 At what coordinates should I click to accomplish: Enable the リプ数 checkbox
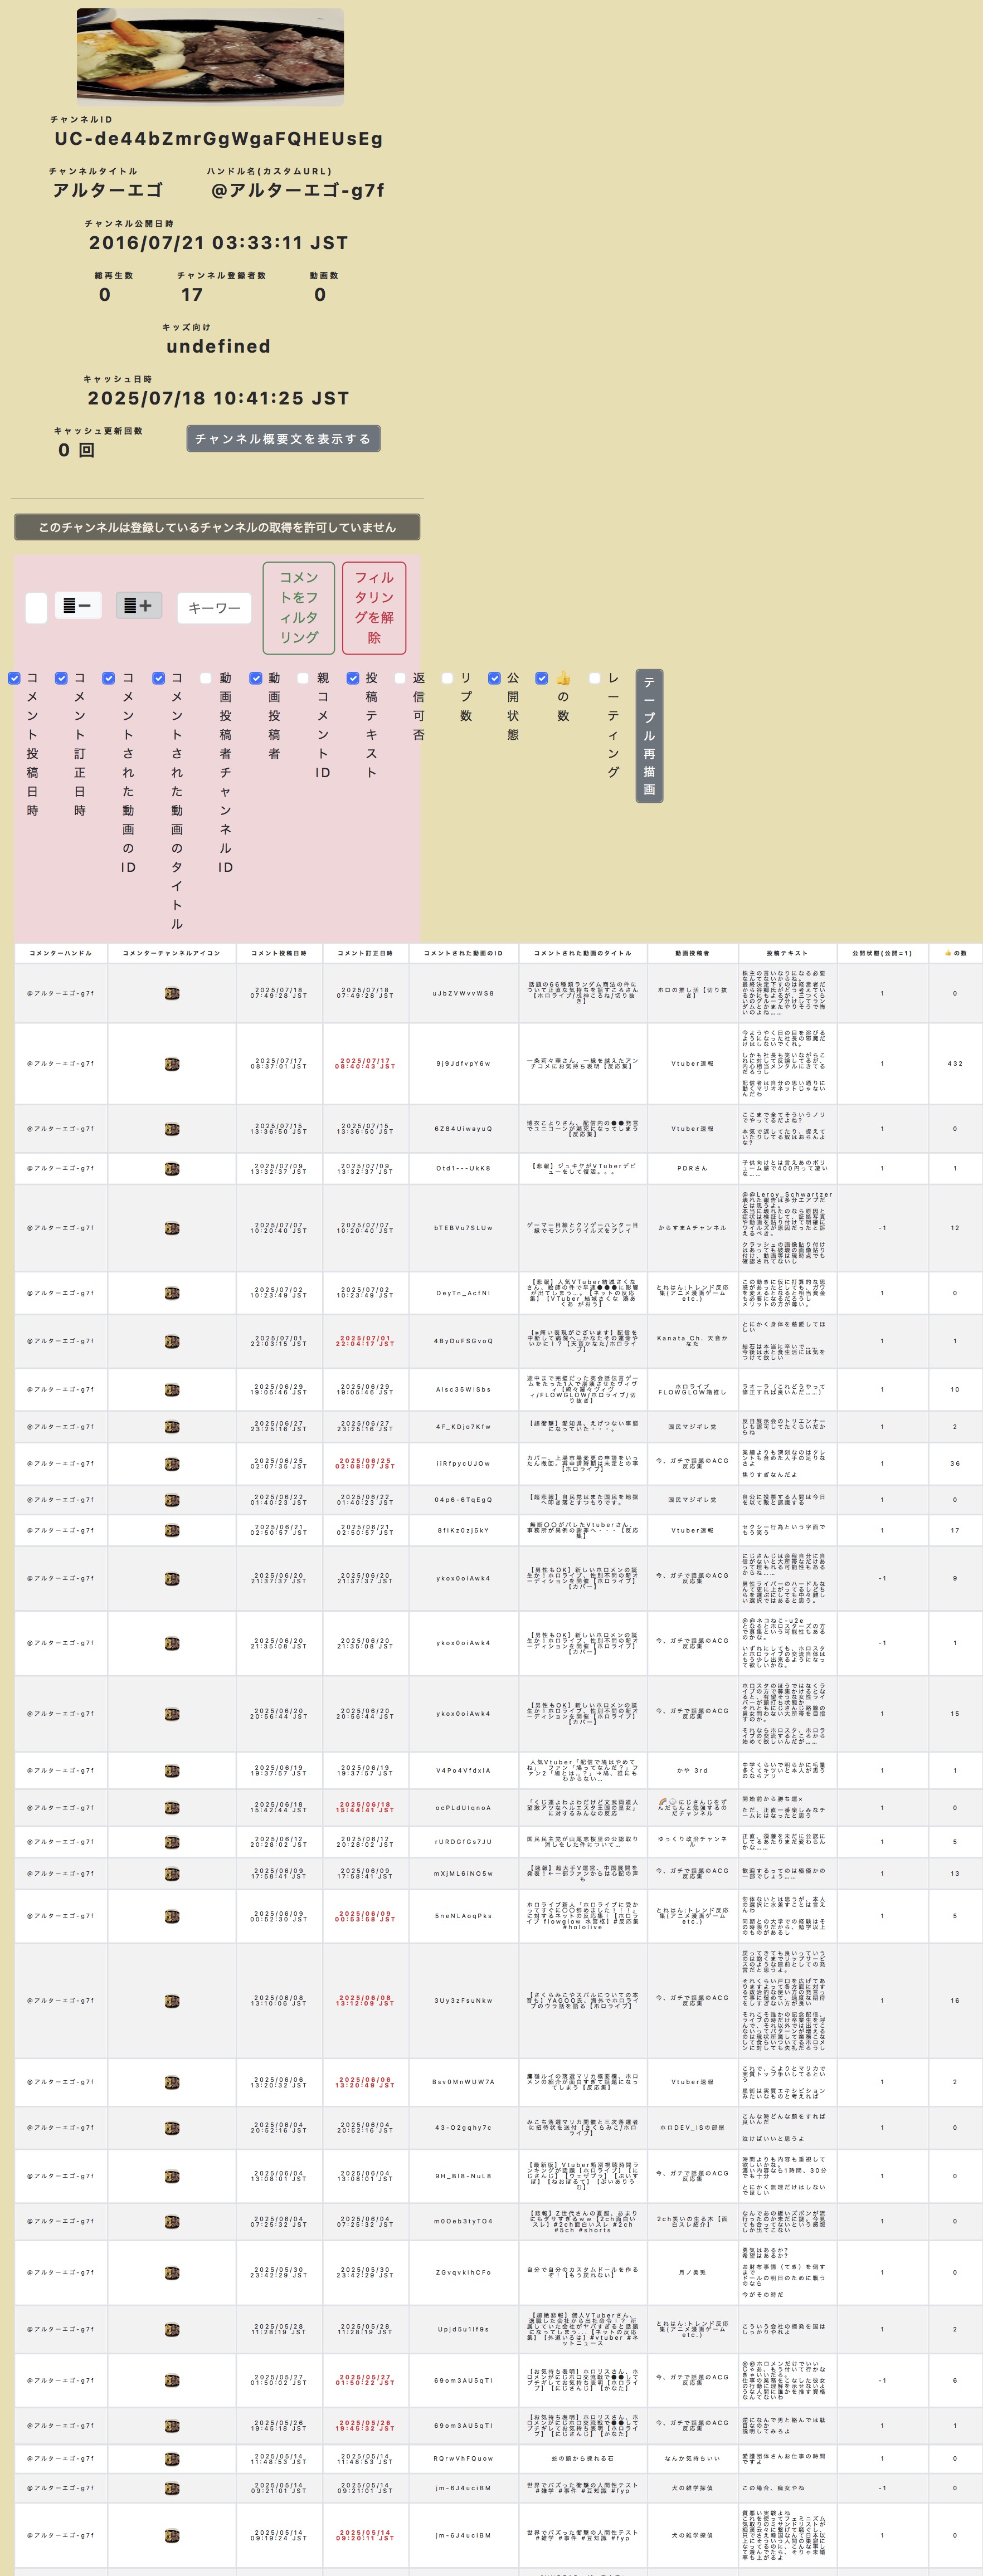click(447, 678)
